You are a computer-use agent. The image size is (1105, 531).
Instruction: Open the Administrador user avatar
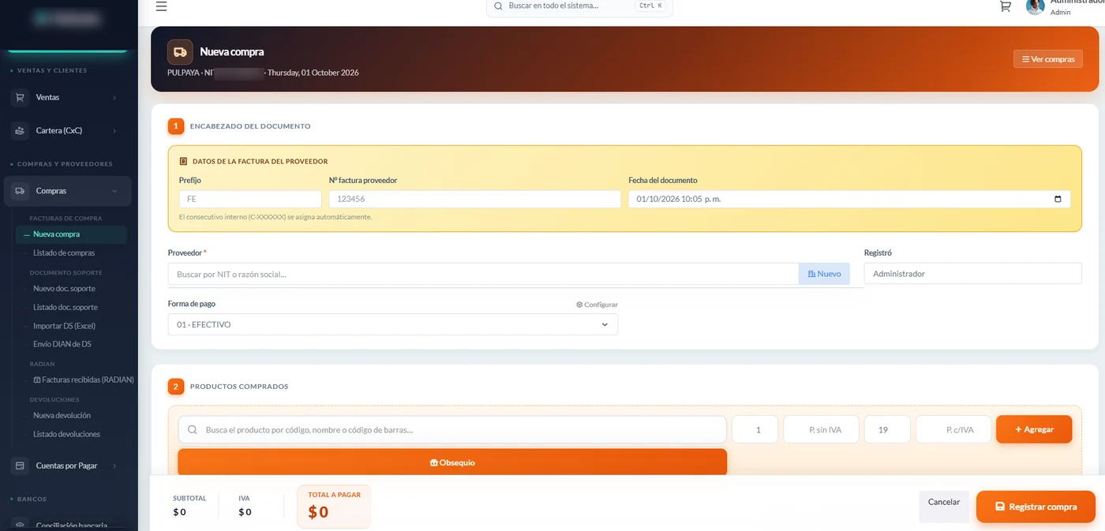tap(1035, 6)
